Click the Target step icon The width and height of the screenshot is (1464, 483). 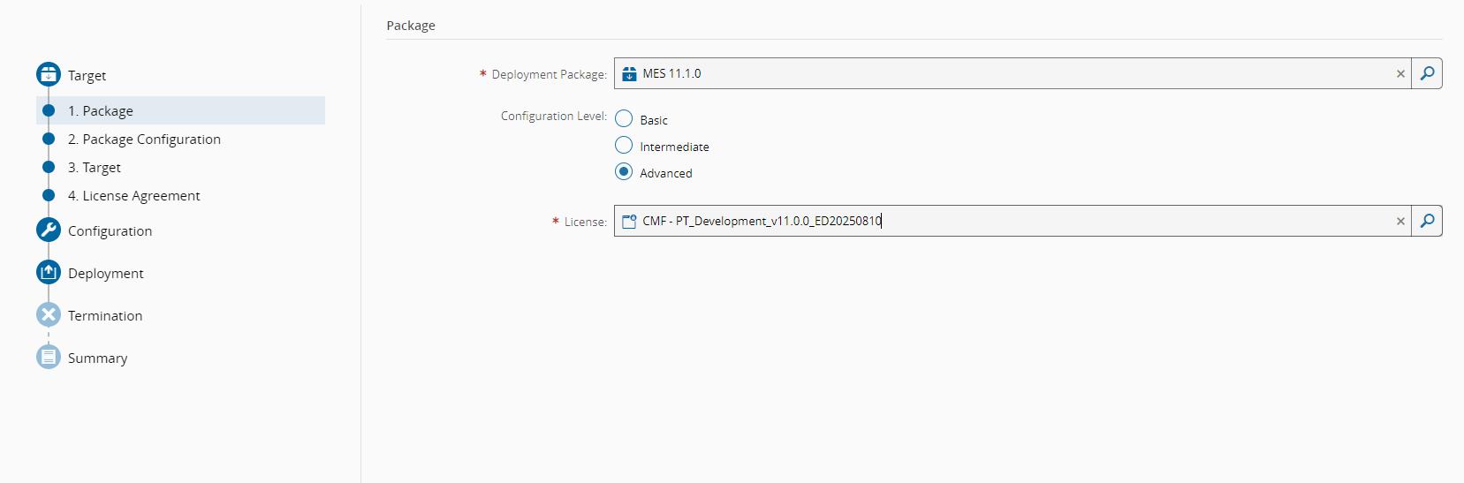(49, 75)
